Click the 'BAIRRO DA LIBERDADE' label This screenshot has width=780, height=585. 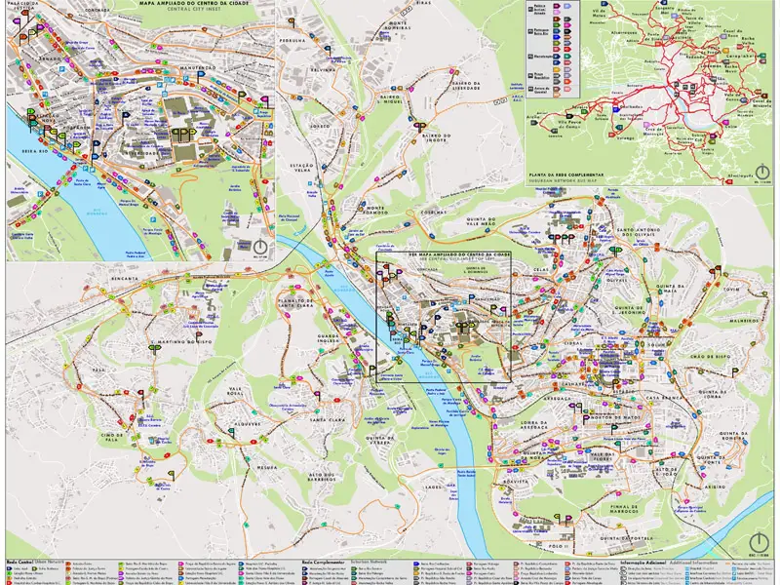[x=467, y=86]
